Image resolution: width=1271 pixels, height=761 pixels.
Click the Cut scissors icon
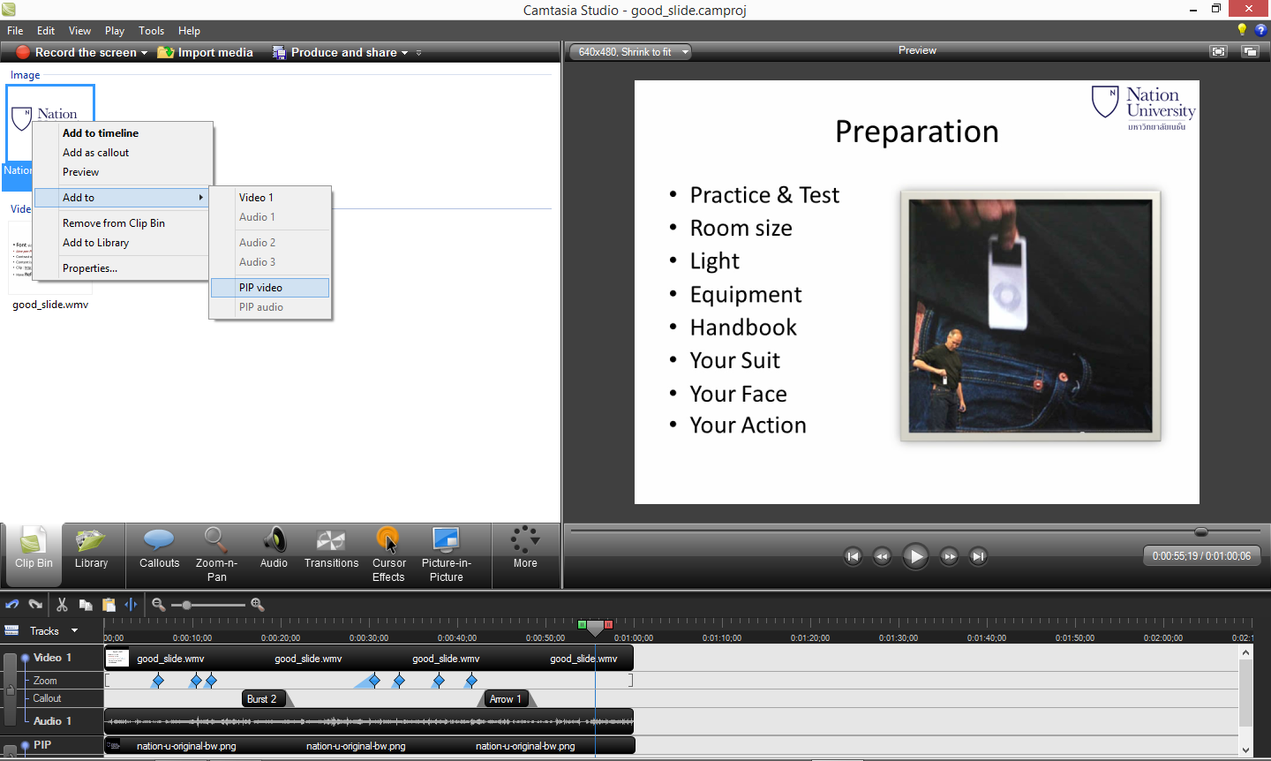(x=62, y=605)
